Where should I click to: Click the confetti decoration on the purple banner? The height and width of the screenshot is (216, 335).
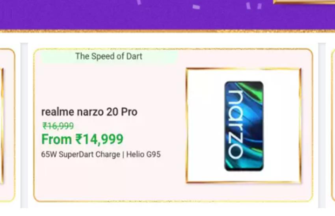point(196,7)
